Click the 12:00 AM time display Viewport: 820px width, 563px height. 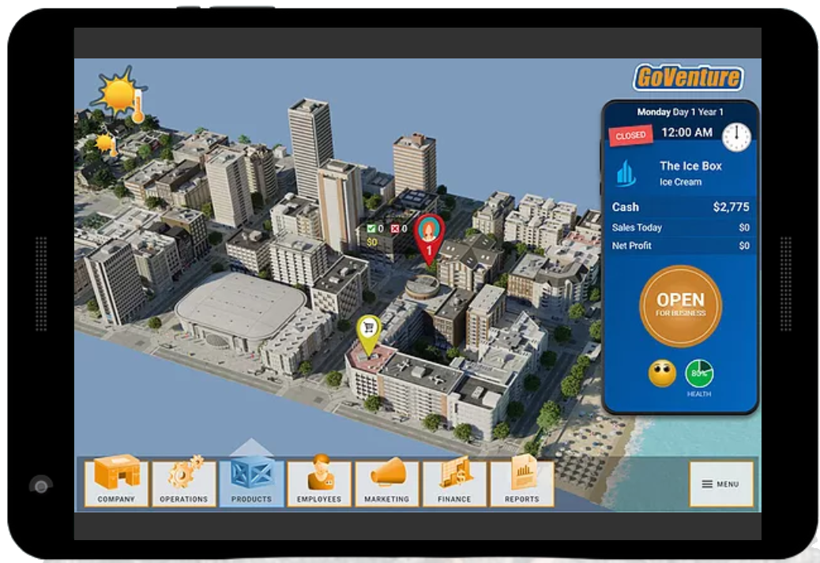click(x=686, y=132)
